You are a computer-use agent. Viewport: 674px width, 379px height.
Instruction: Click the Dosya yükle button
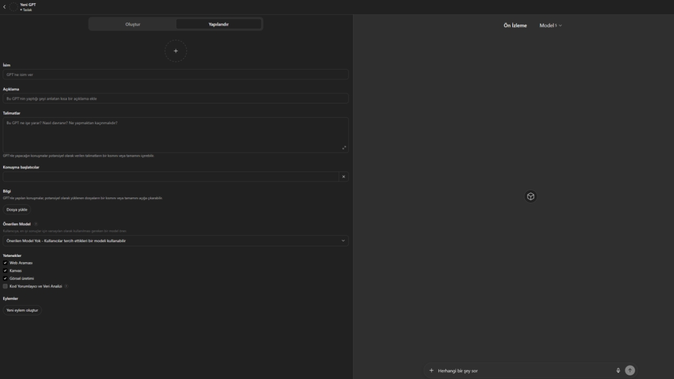pos(17,210)
